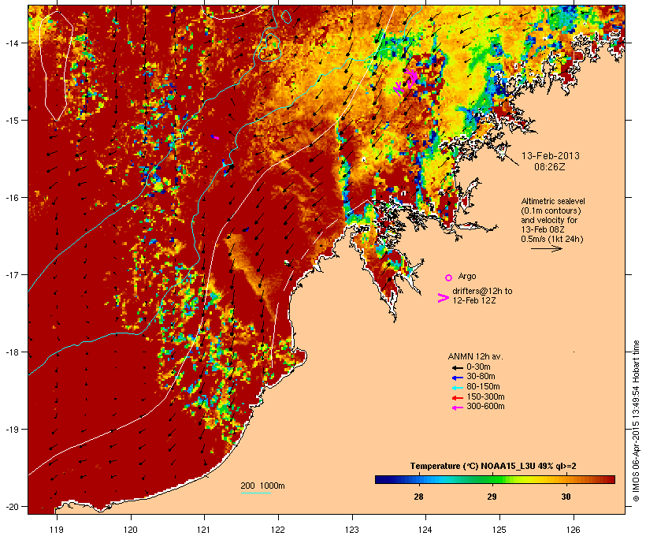The image size is (646, 536).
Task: Click the 0.5m/s velocity scale arrow
Action: (546, 248)
